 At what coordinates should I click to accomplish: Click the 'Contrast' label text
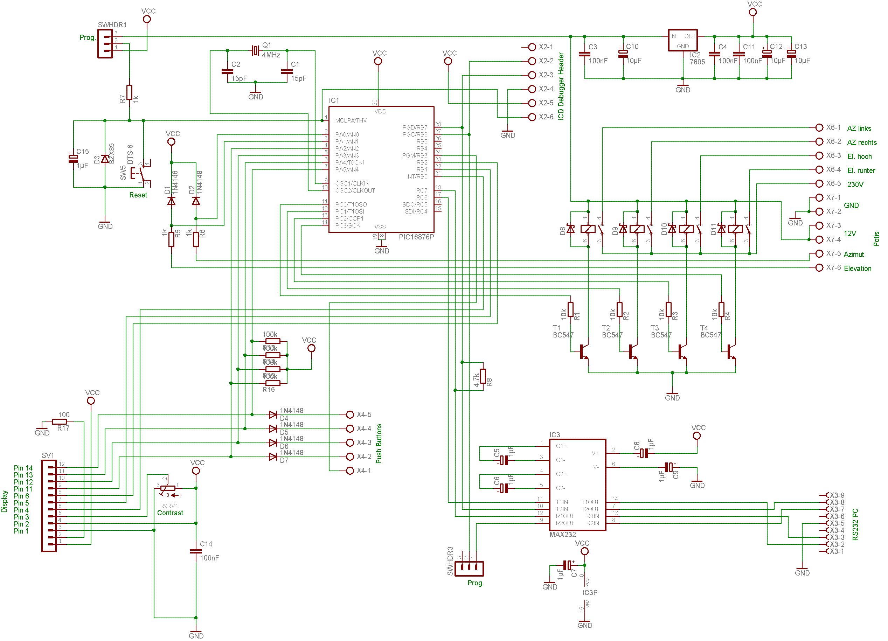[170, 513]
